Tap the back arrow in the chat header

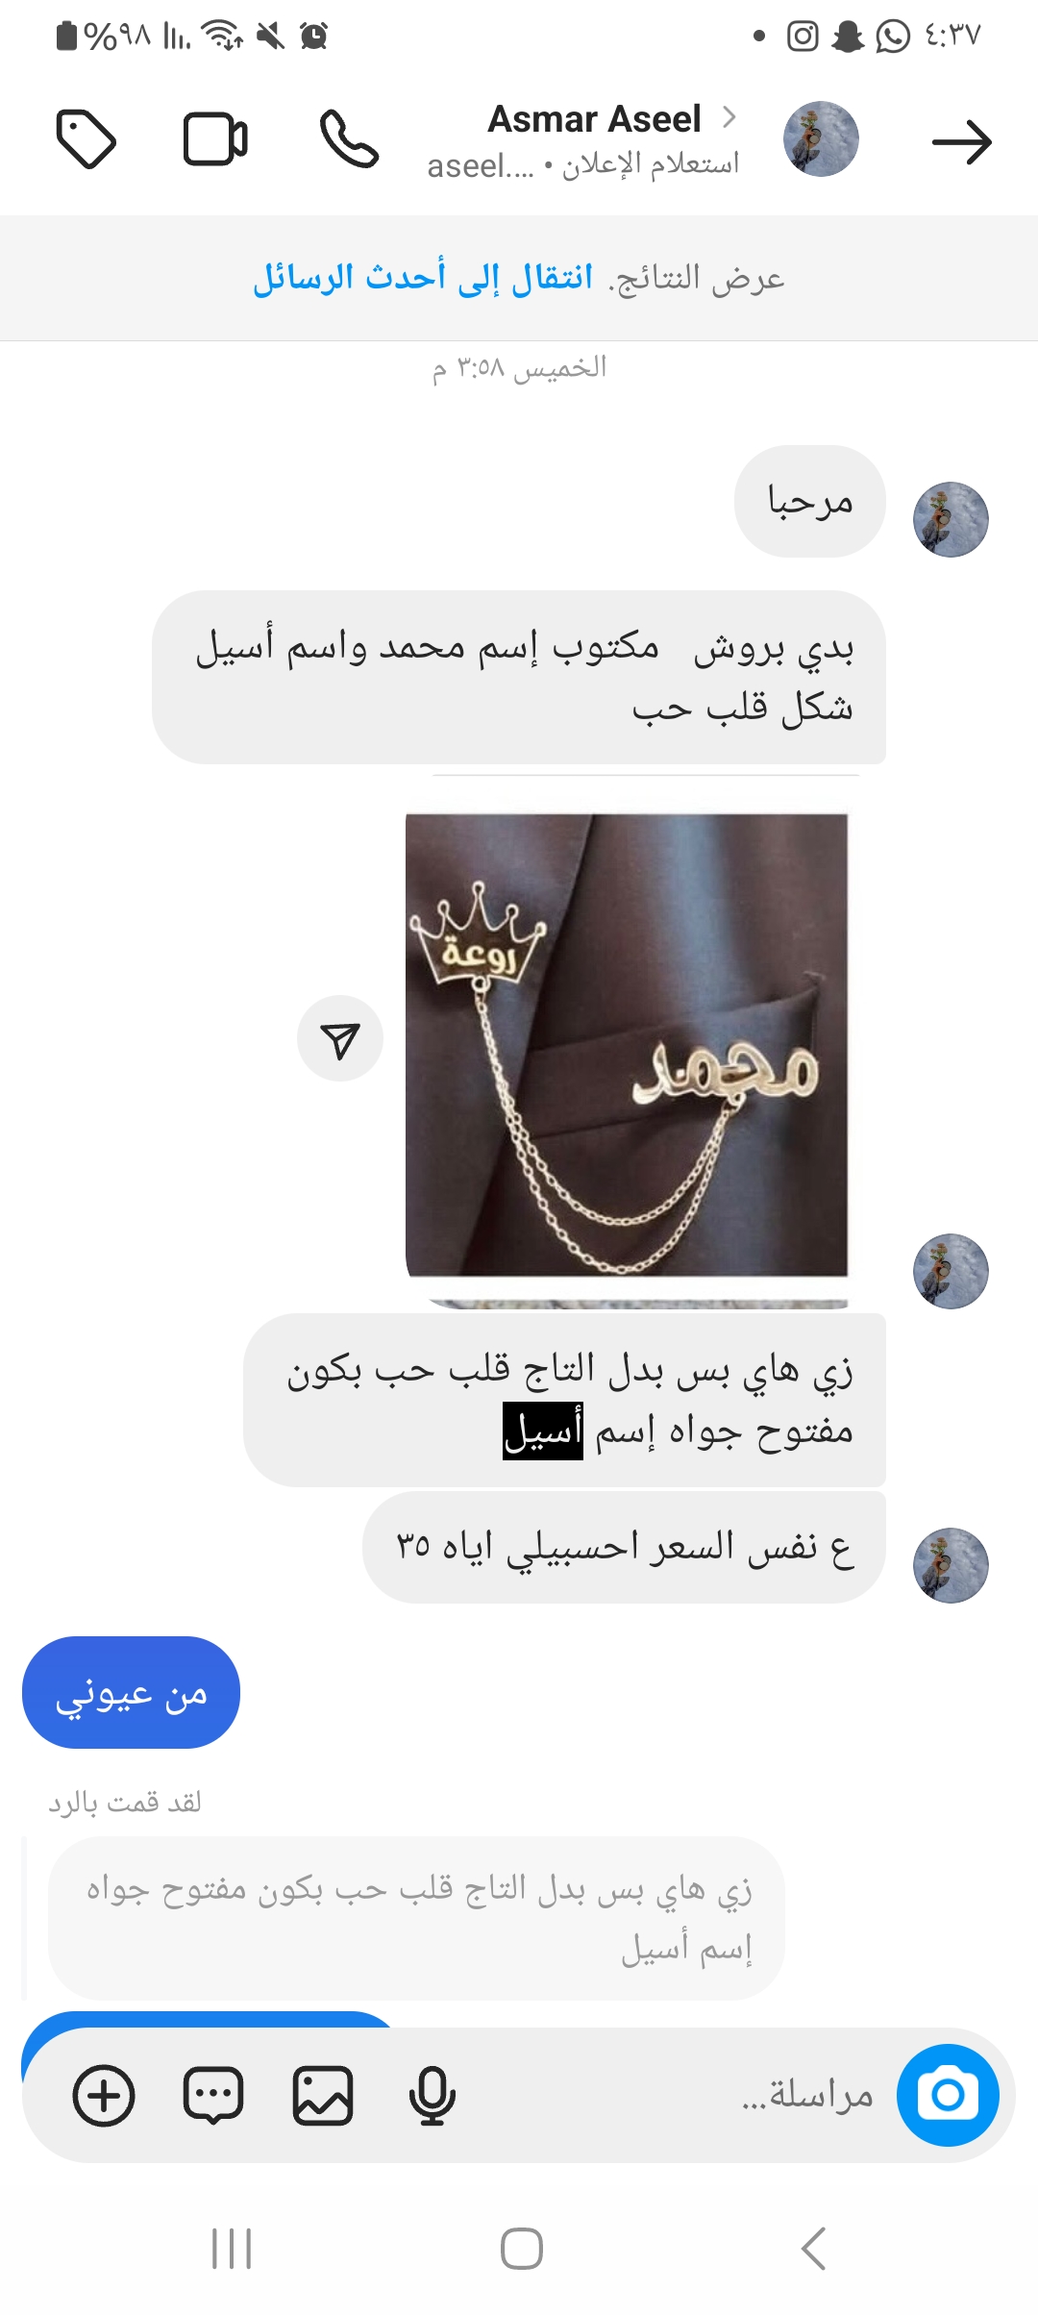click(961, 142)
